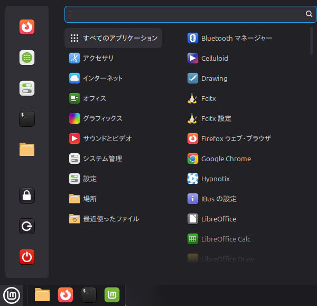
Task: Select the すべてのアプリケーション category
Action: point(114,38)
